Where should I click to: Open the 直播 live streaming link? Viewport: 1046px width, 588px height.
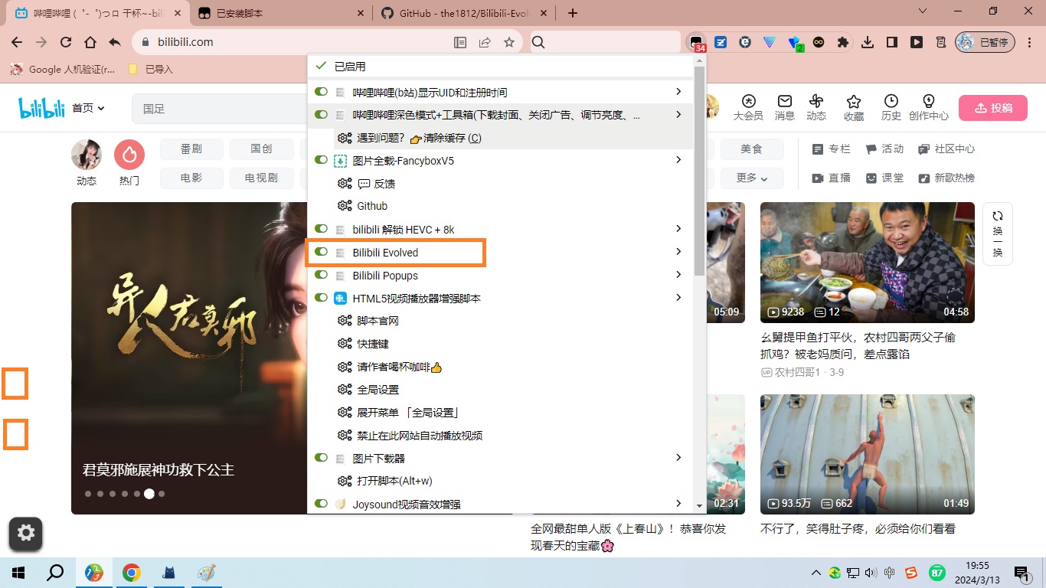(x=831, y=178)
